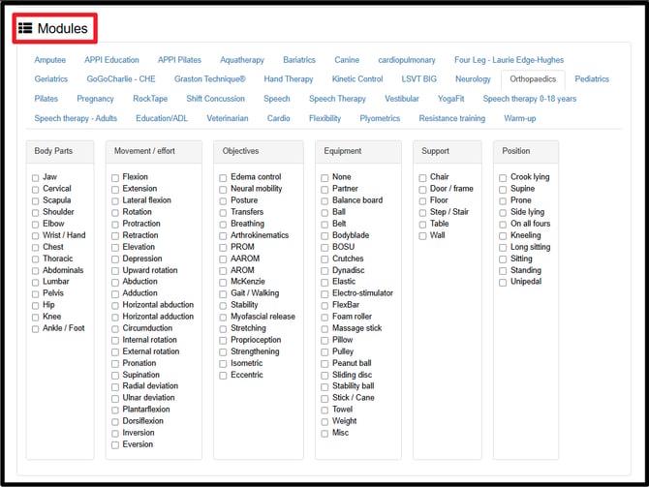
Task: Open the Veterinarian tab
Action: [228, 118]
